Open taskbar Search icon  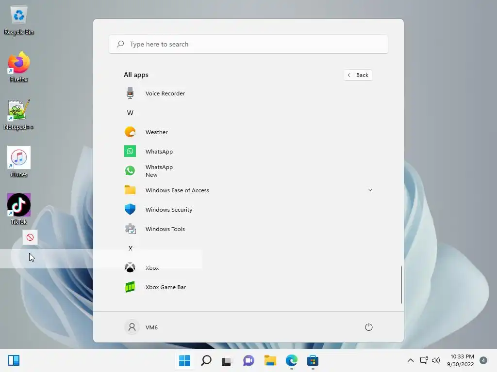point(206,360)
